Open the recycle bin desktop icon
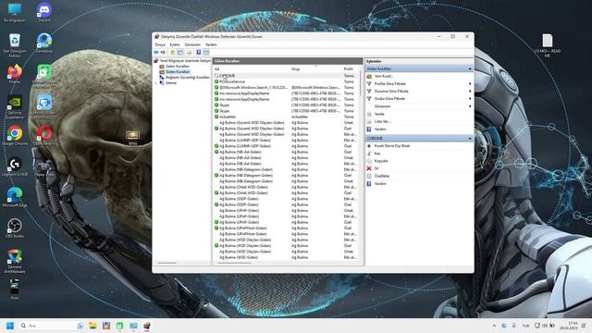The height and width of the screenshot is (333, 592). click(x=15, y=45)
